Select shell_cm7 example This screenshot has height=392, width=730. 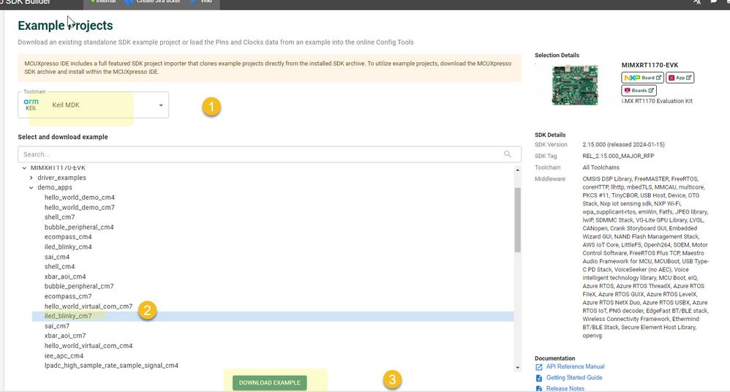(x=59, y=217)
